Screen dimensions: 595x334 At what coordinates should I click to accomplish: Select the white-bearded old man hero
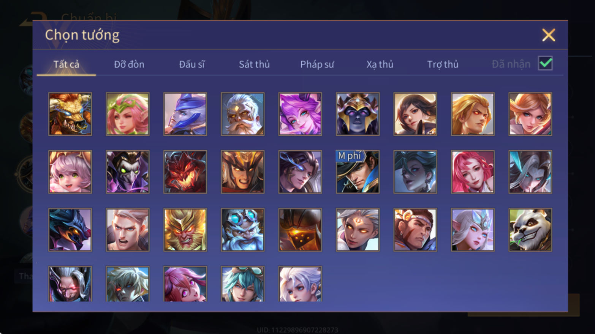coord(242,114)
